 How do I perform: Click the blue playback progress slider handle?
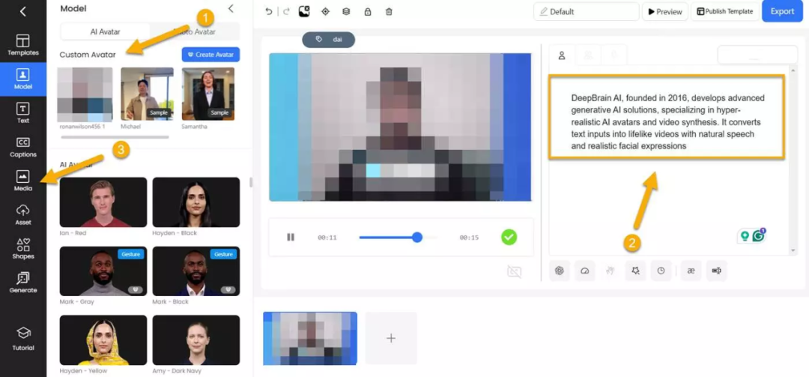pos(417,237)
